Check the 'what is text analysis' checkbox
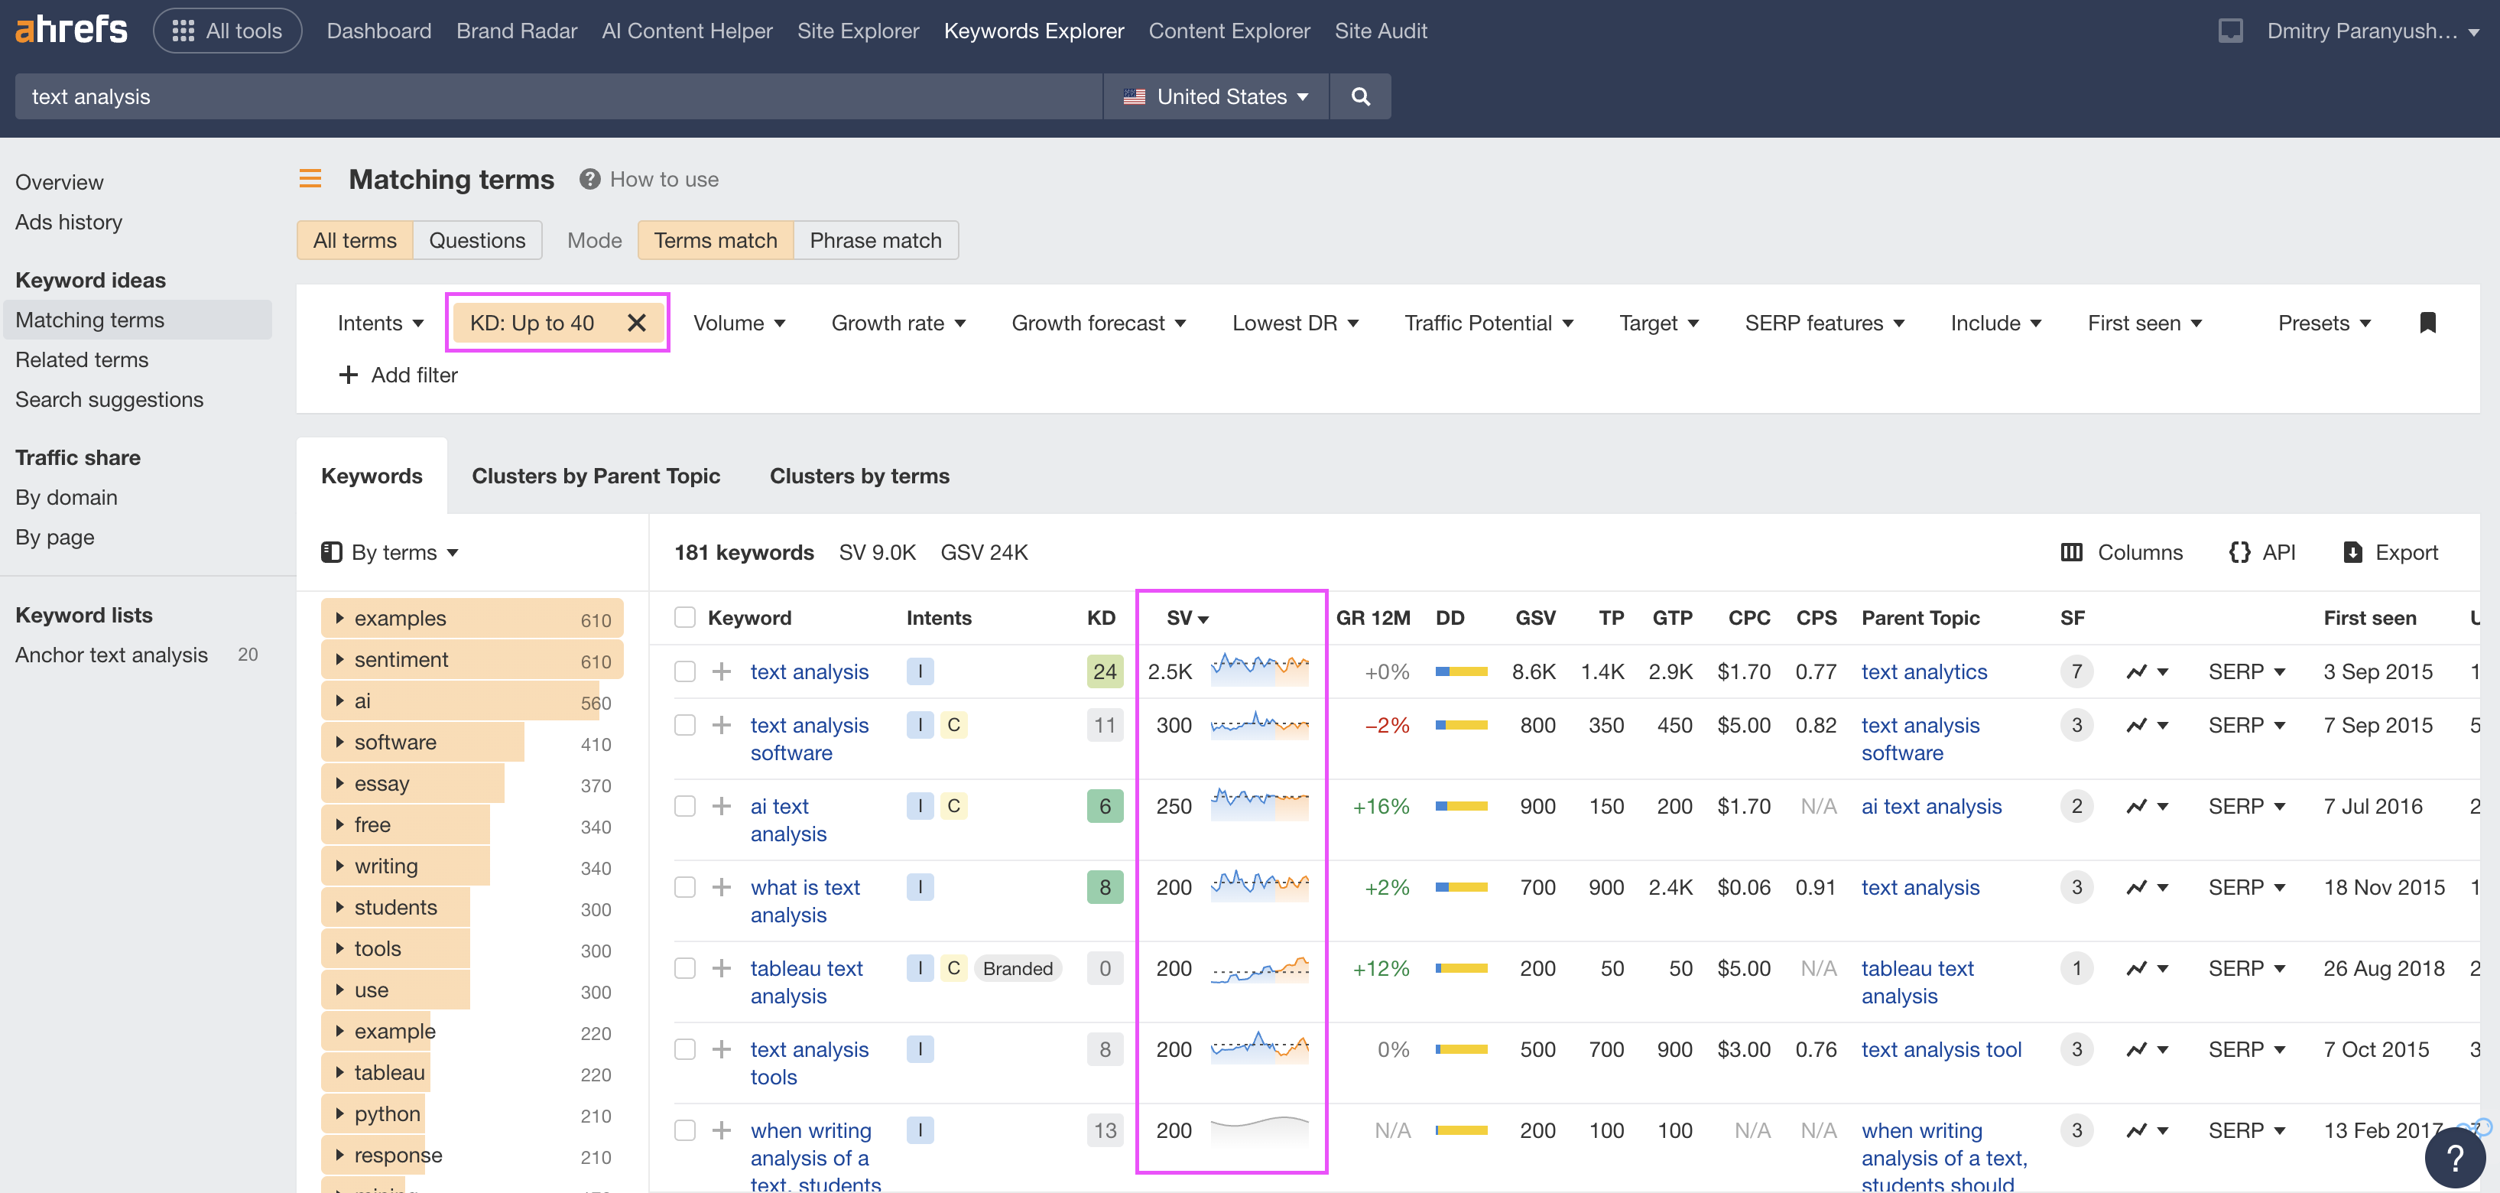Image resolution: width=2500 pixels, height=1193 pixels. coord(685,887)
